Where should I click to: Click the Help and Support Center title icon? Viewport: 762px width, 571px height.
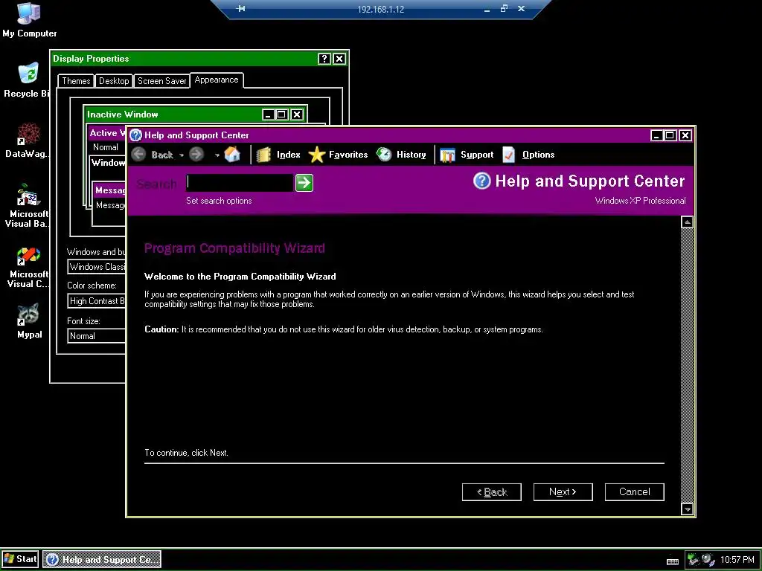point(135,135)
